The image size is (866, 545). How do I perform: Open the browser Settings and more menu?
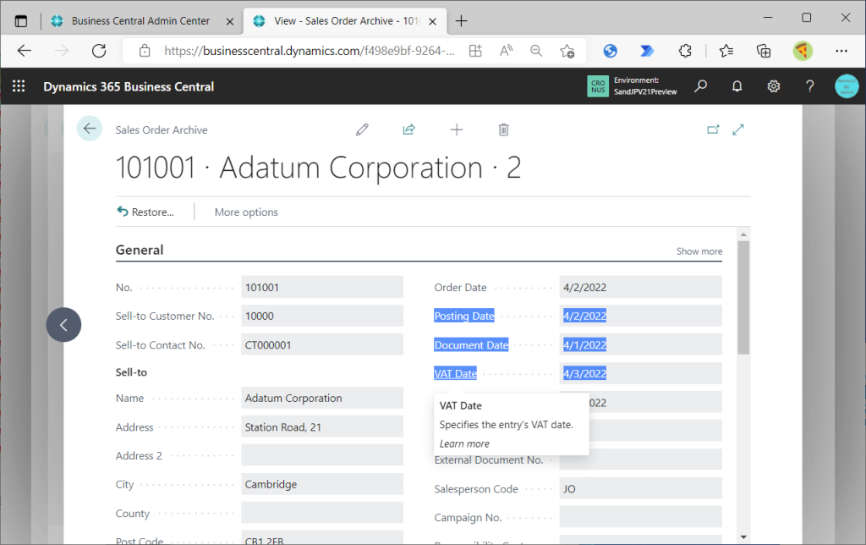(x=841, y=51)
